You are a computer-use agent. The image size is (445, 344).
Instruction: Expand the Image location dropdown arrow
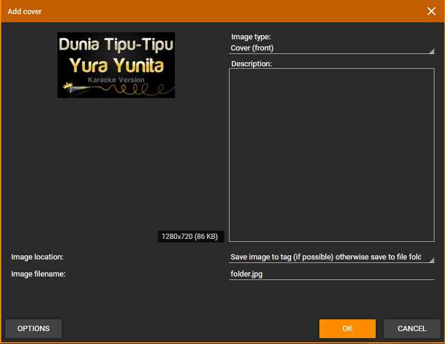tap(431, 259)
